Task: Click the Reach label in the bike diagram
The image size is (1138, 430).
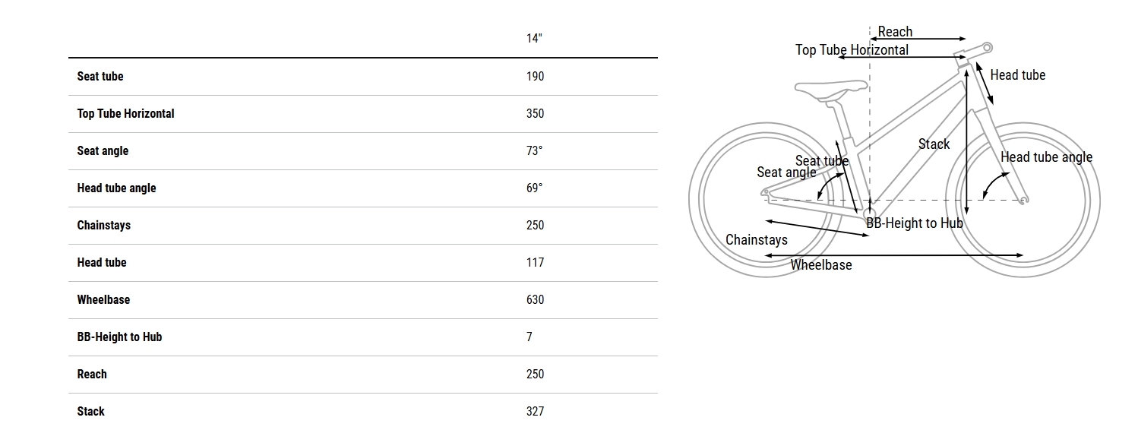Action: (x=895, y=32)
